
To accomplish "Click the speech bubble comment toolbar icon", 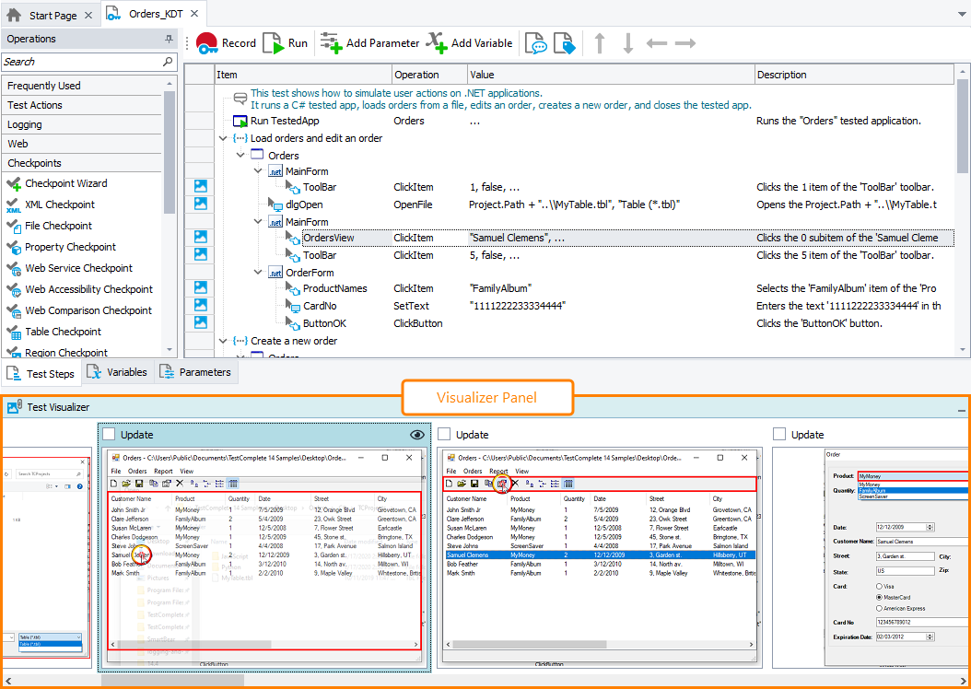I will click(535, 43).
